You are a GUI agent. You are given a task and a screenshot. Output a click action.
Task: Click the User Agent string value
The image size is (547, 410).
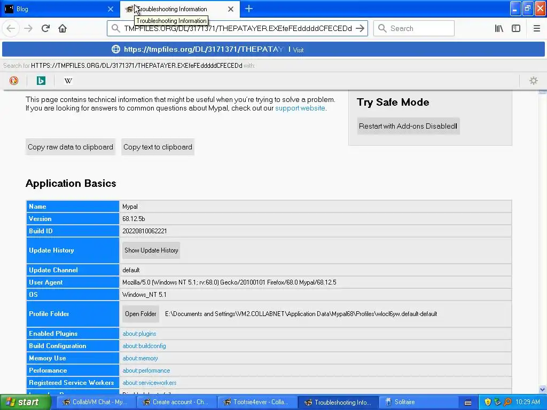[x=229, y=282]
